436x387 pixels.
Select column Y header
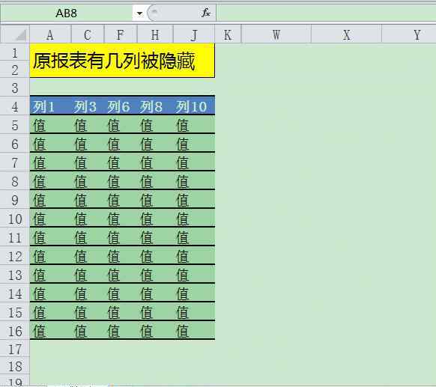tap(409, 34)
